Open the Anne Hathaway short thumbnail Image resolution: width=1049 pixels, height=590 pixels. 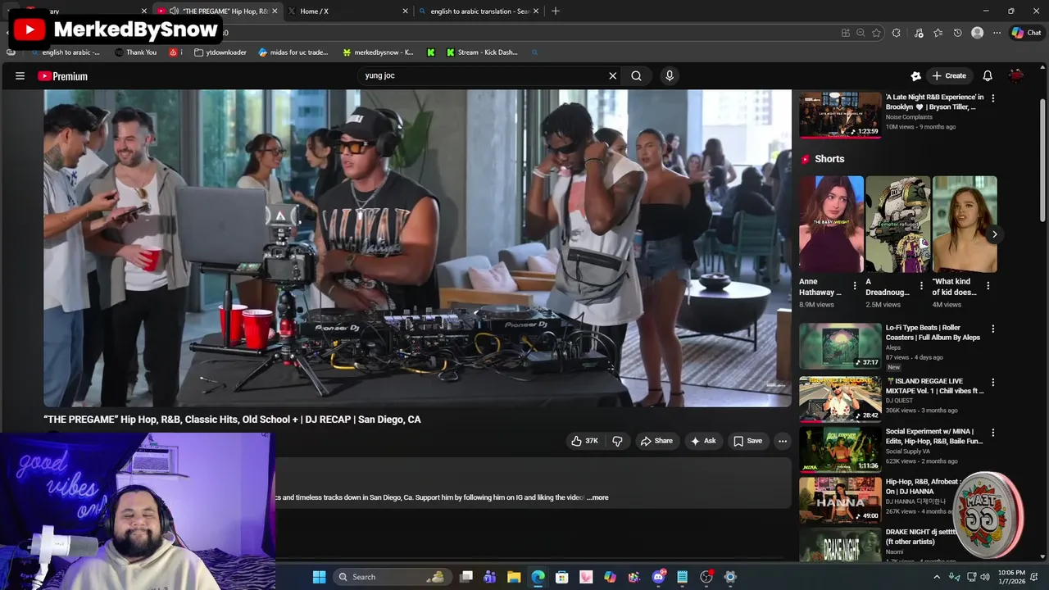tap(831, 224)
